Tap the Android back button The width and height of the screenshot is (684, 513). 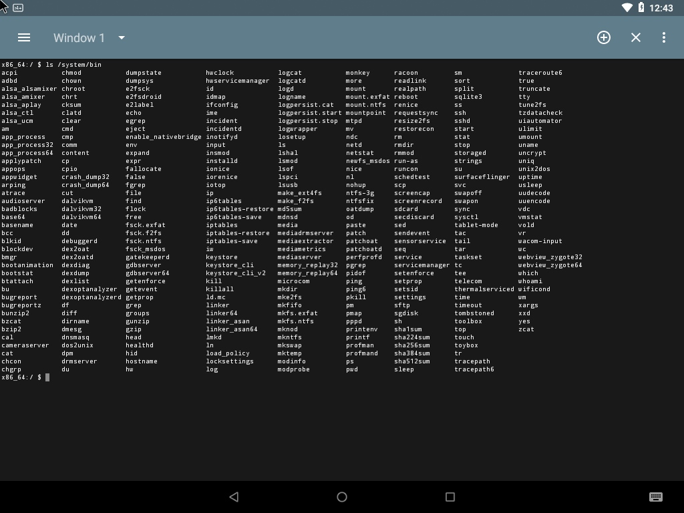(234, 497)
